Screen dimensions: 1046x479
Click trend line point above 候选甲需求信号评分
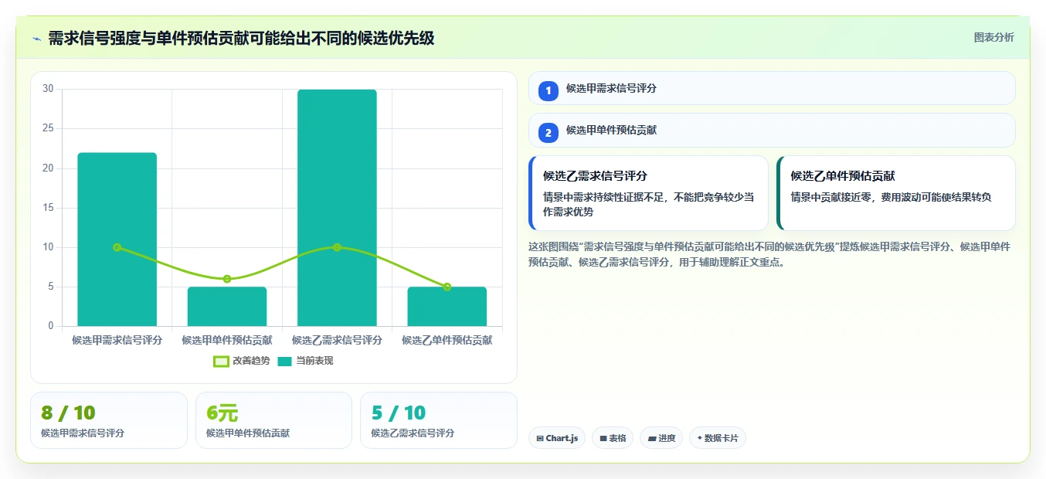tap(117, 247)
